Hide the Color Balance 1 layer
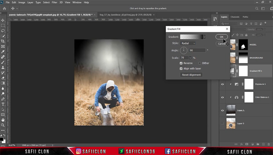The height and width of the screenshot is (155, 273). (222, 97)
